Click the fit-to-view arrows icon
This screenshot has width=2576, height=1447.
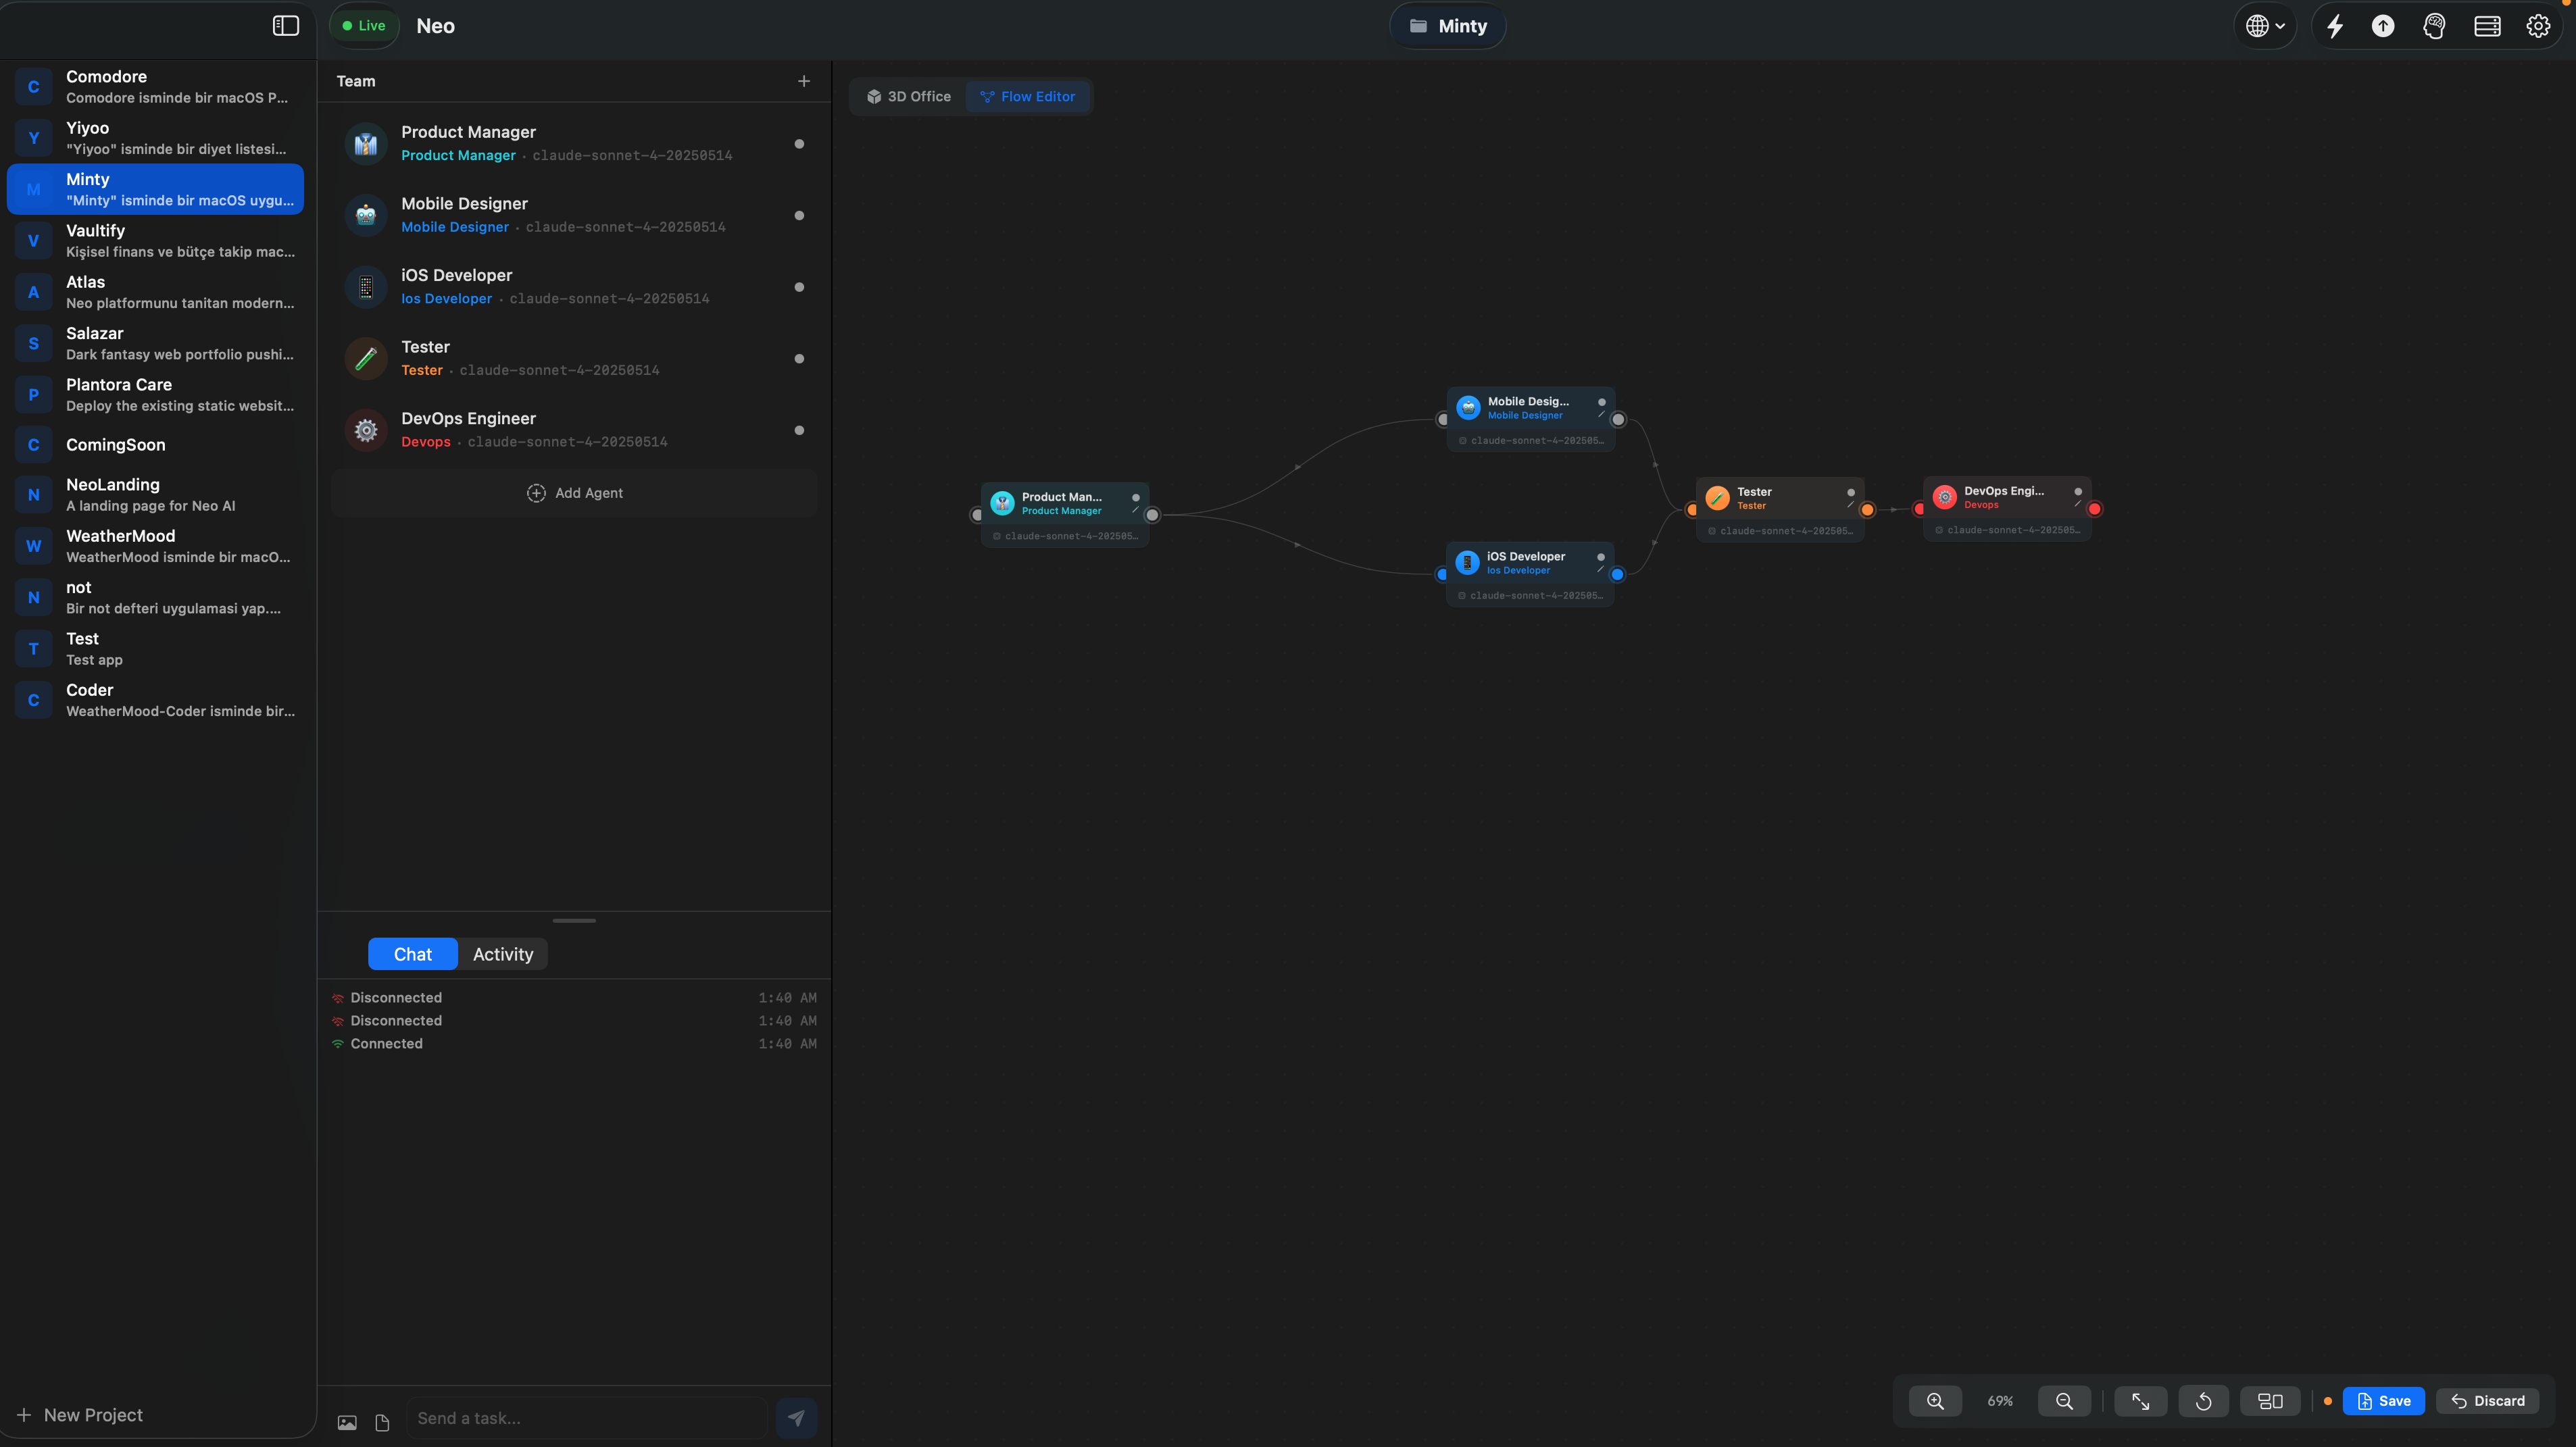click(x=2140, y=1401)
